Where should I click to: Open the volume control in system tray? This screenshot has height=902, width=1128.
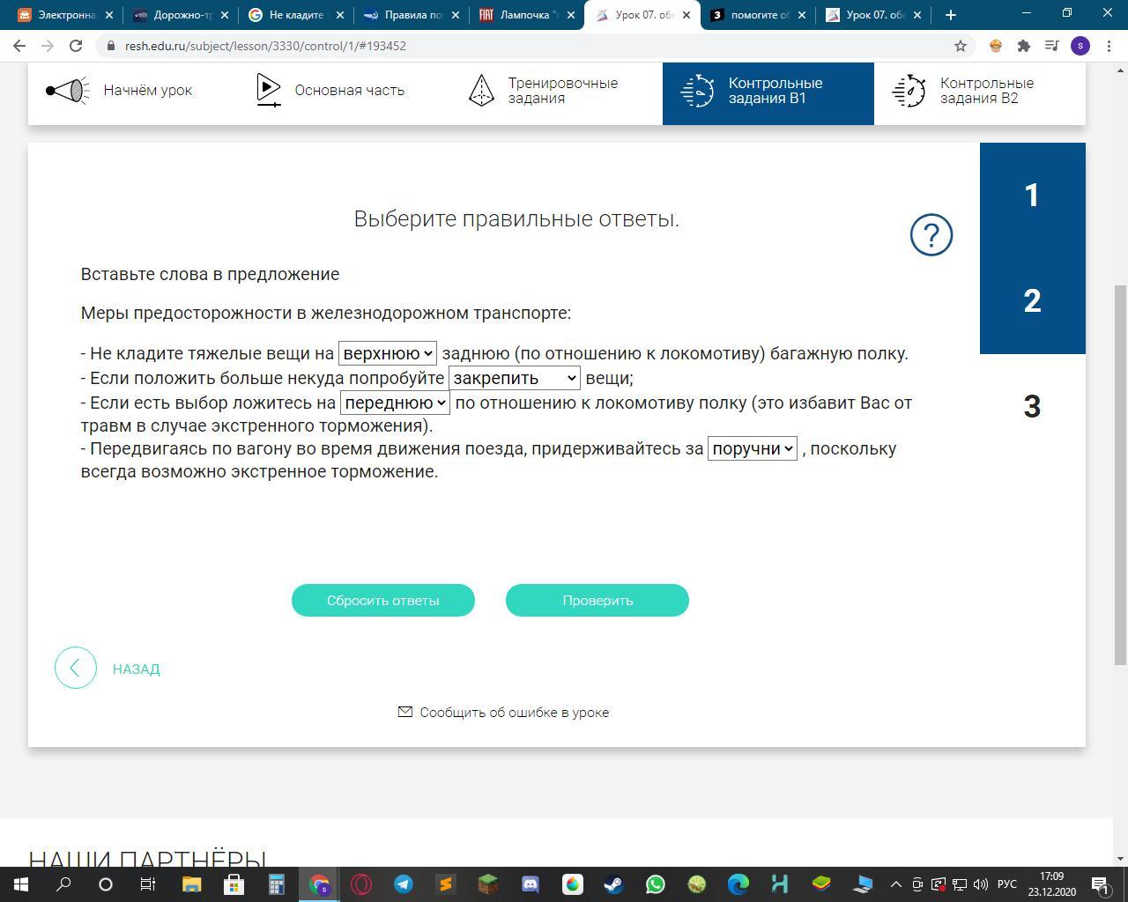[980, 884]
